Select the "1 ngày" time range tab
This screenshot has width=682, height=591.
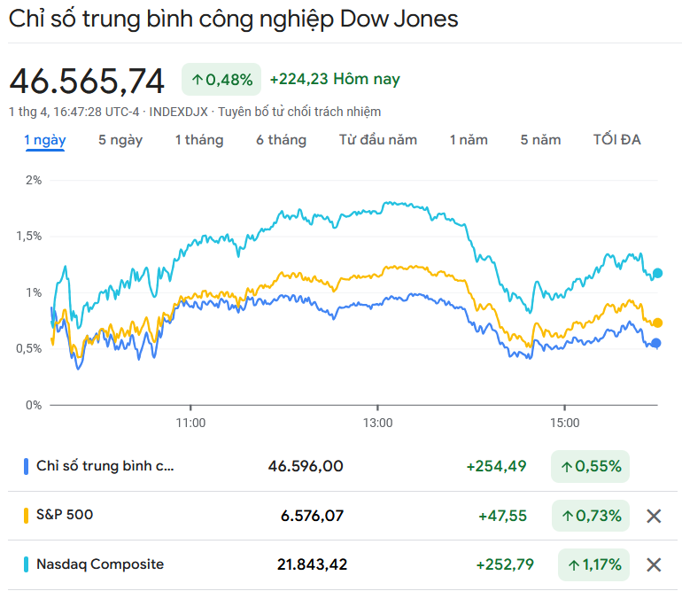(44, 140)
